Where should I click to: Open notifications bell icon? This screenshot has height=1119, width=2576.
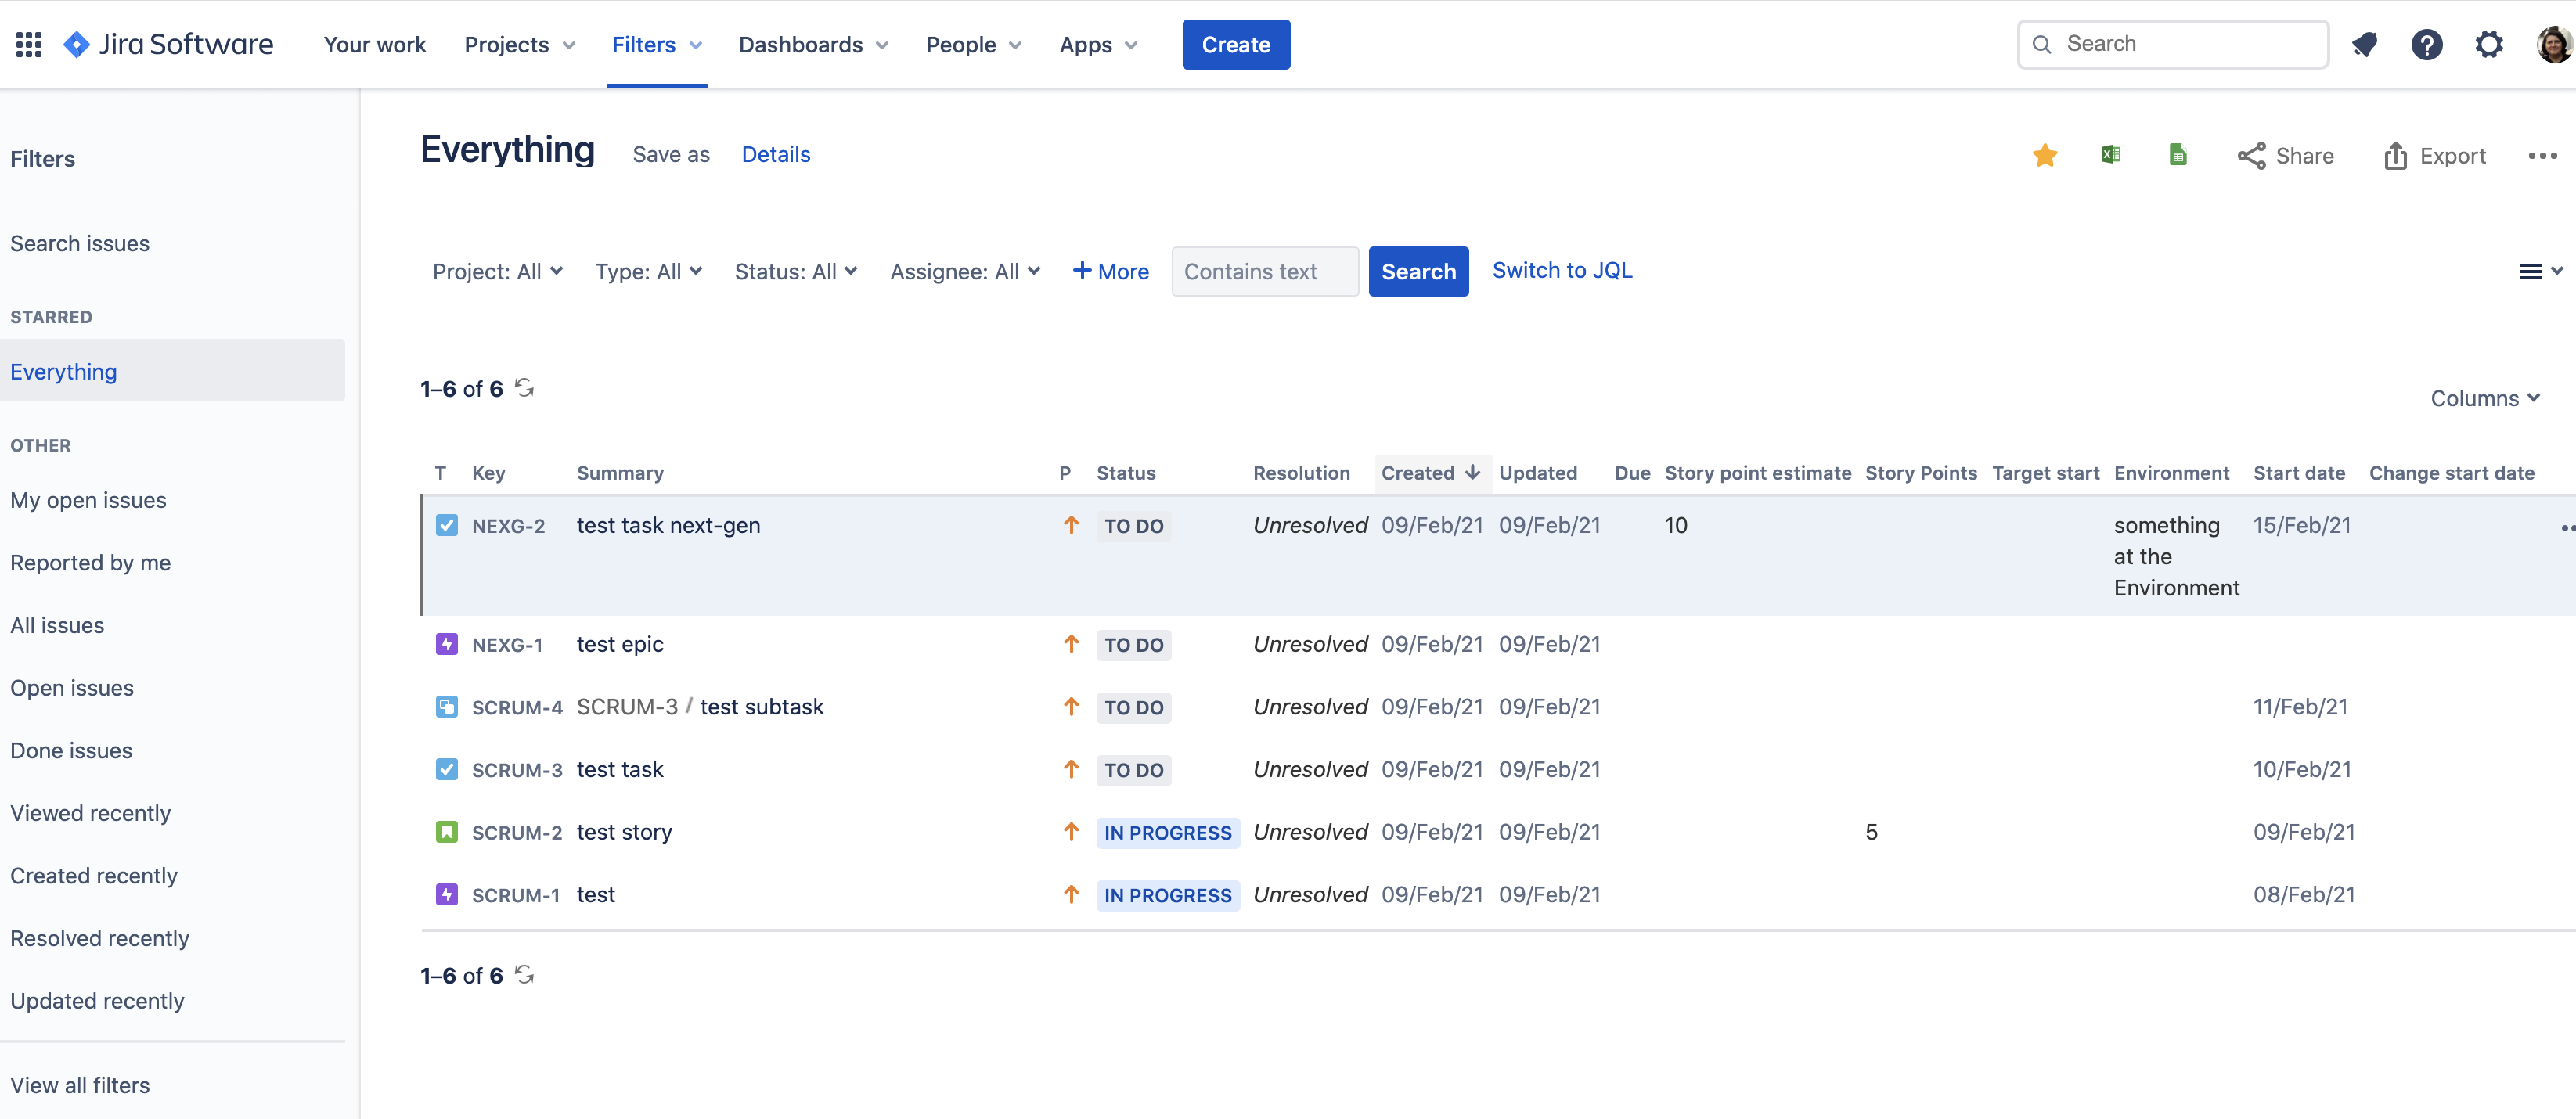tap(2364, 44)
